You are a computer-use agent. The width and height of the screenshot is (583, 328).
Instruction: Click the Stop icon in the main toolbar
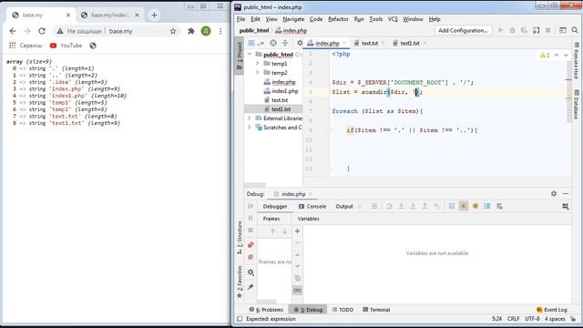[x=547, y=30]
